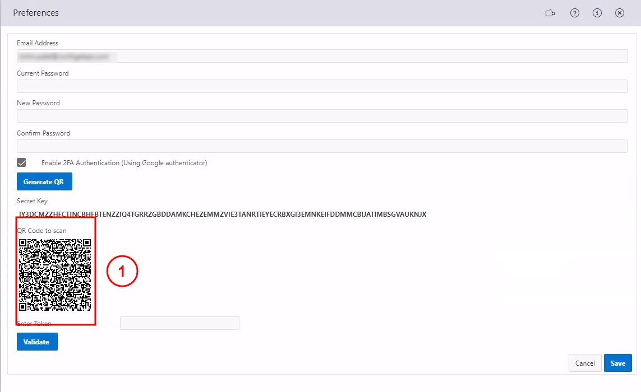Click the Preferences dialog title
Viewport: 641px width, 392px height.
coord(36,13)
